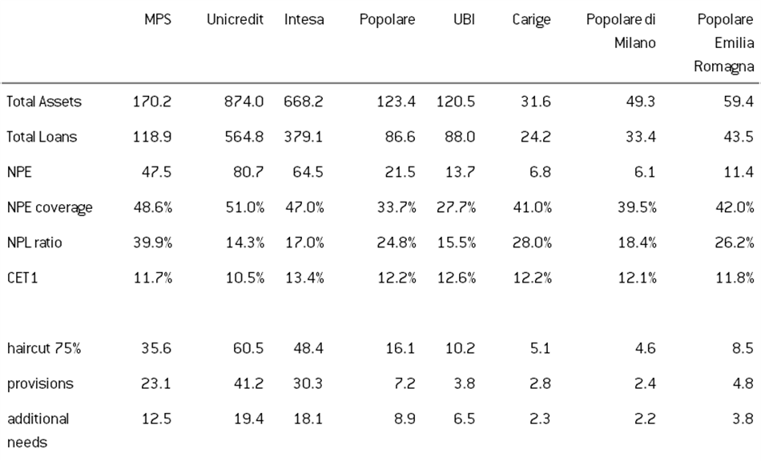Viewport: 761px width, 461px height.
Task: Select the NPE coverage row label
Action: click(x=50, y=207)
